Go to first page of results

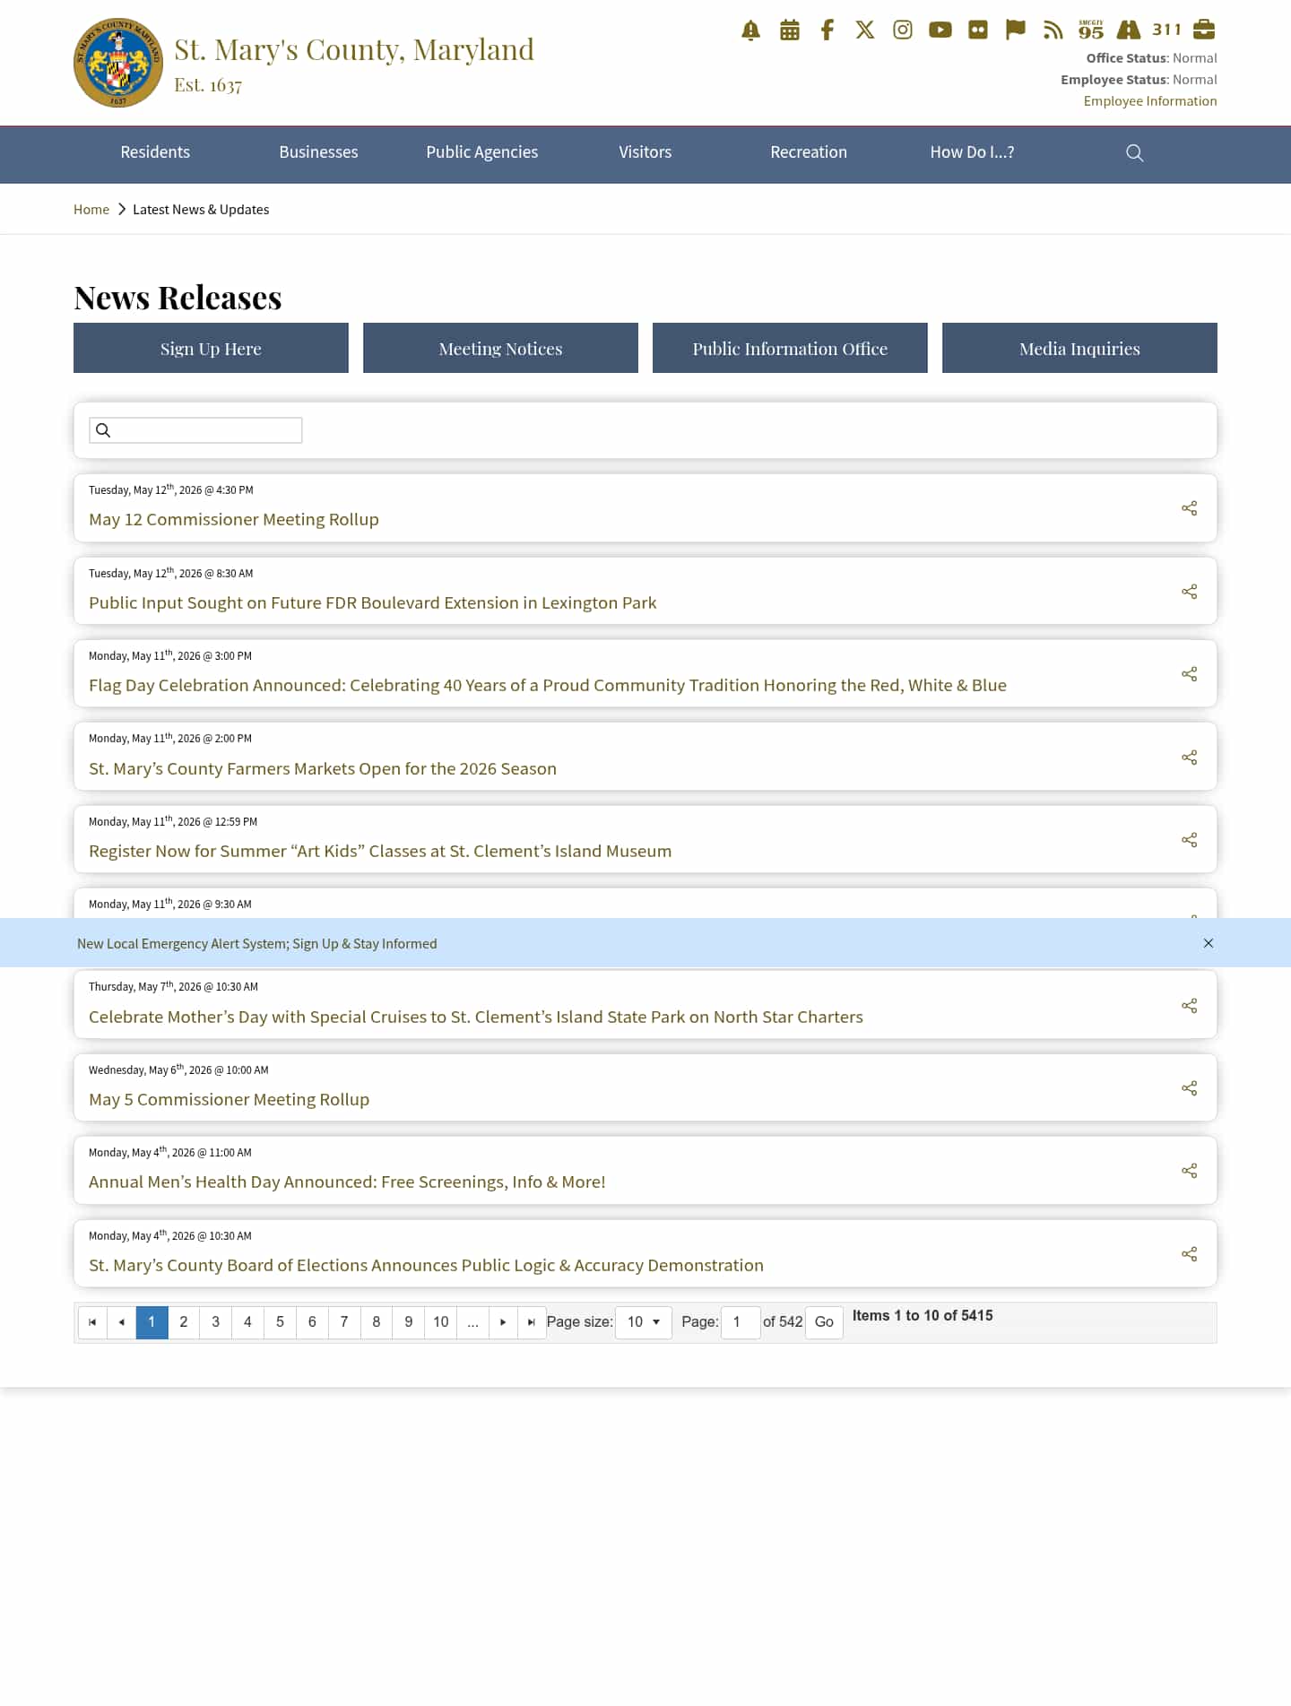[92, 1322]
